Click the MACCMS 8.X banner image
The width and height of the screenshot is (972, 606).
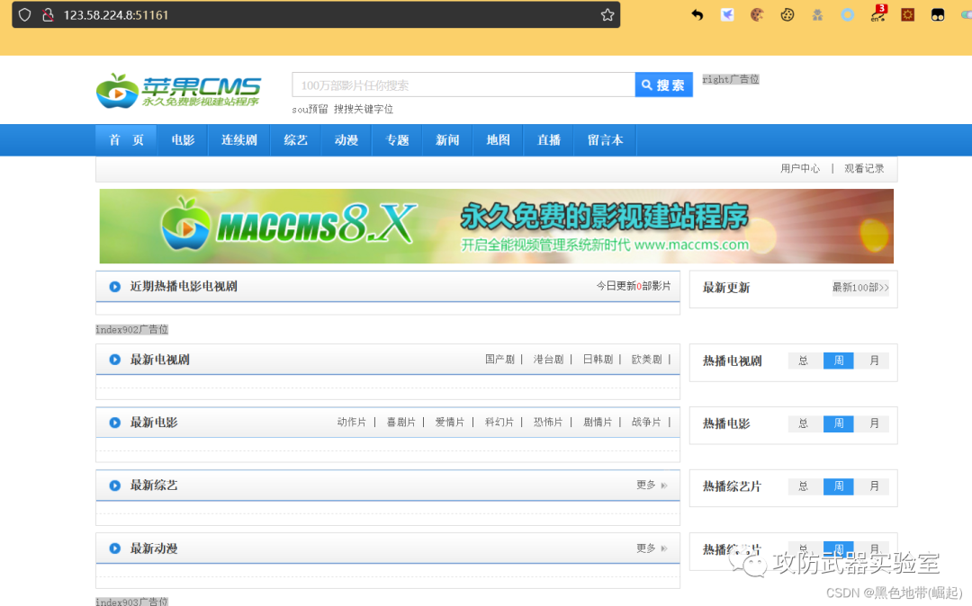pos(497,226)
